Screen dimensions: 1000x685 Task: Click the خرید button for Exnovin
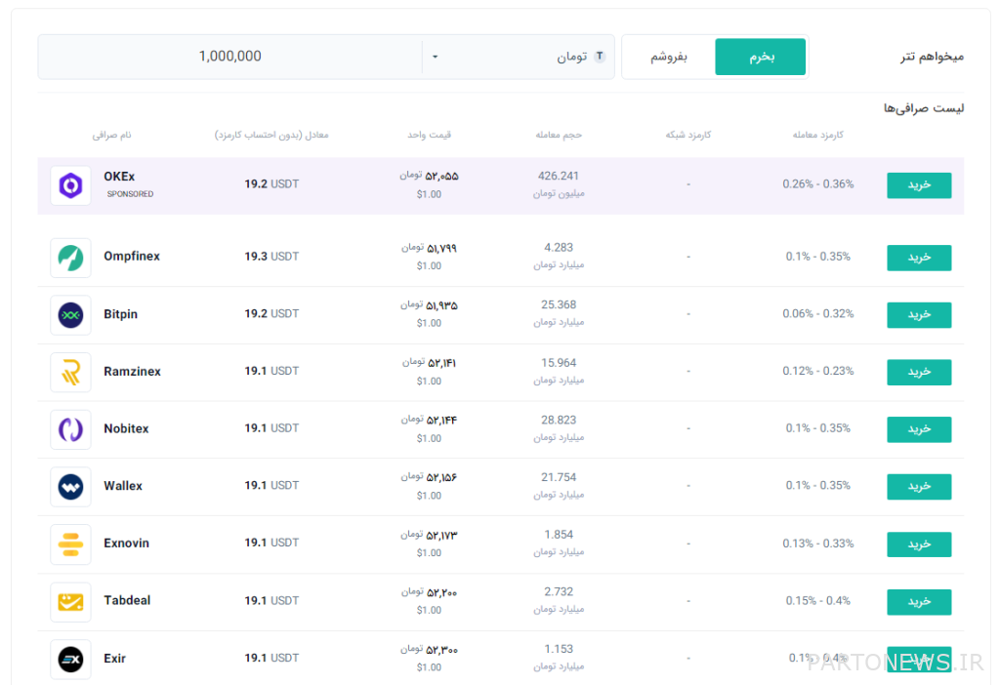tap(919, 544)
